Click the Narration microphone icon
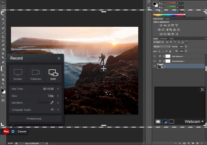 (52, 103)
